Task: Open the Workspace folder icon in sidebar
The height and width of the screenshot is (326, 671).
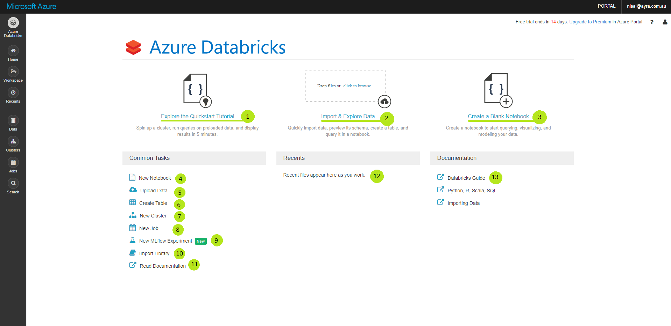Action: pyautogui.click(x=13, y=72)
